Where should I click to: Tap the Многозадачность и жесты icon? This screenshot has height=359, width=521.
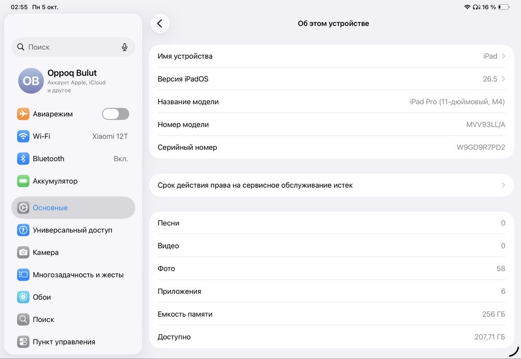(x=23, y=275)
